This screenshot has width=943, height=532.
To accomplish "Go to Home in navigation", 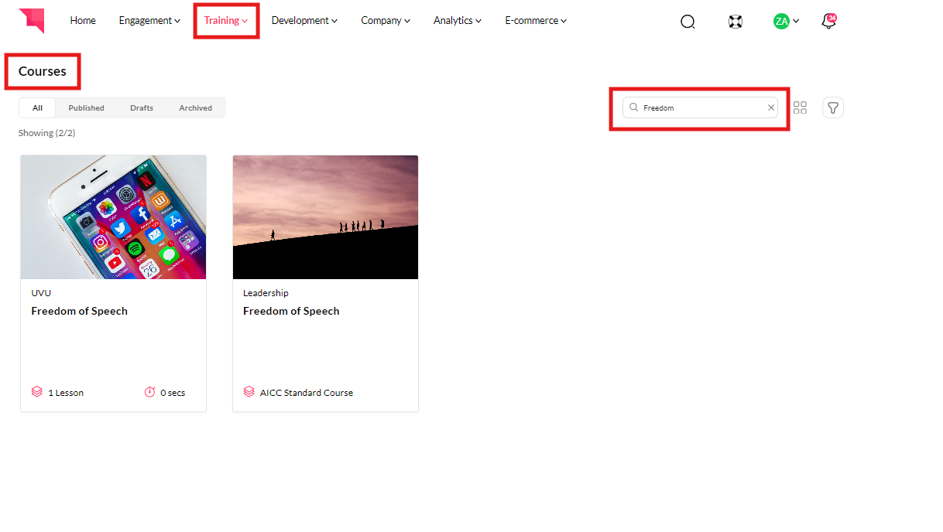I will point(83,21).
